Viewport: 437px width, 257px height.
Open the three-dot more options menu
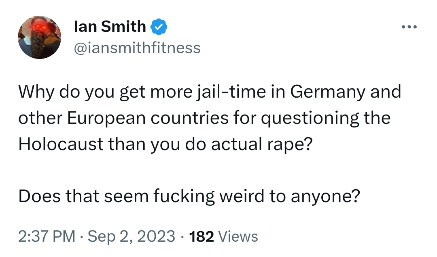(408, 27)
